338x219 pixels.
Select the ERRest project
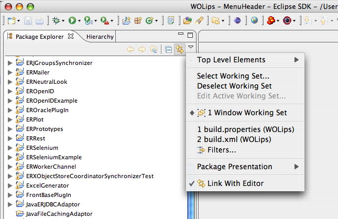point(36,138)
